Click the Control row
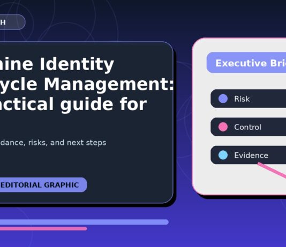The height and width of the screenshot is (247, 286). (x=249, y=127)
